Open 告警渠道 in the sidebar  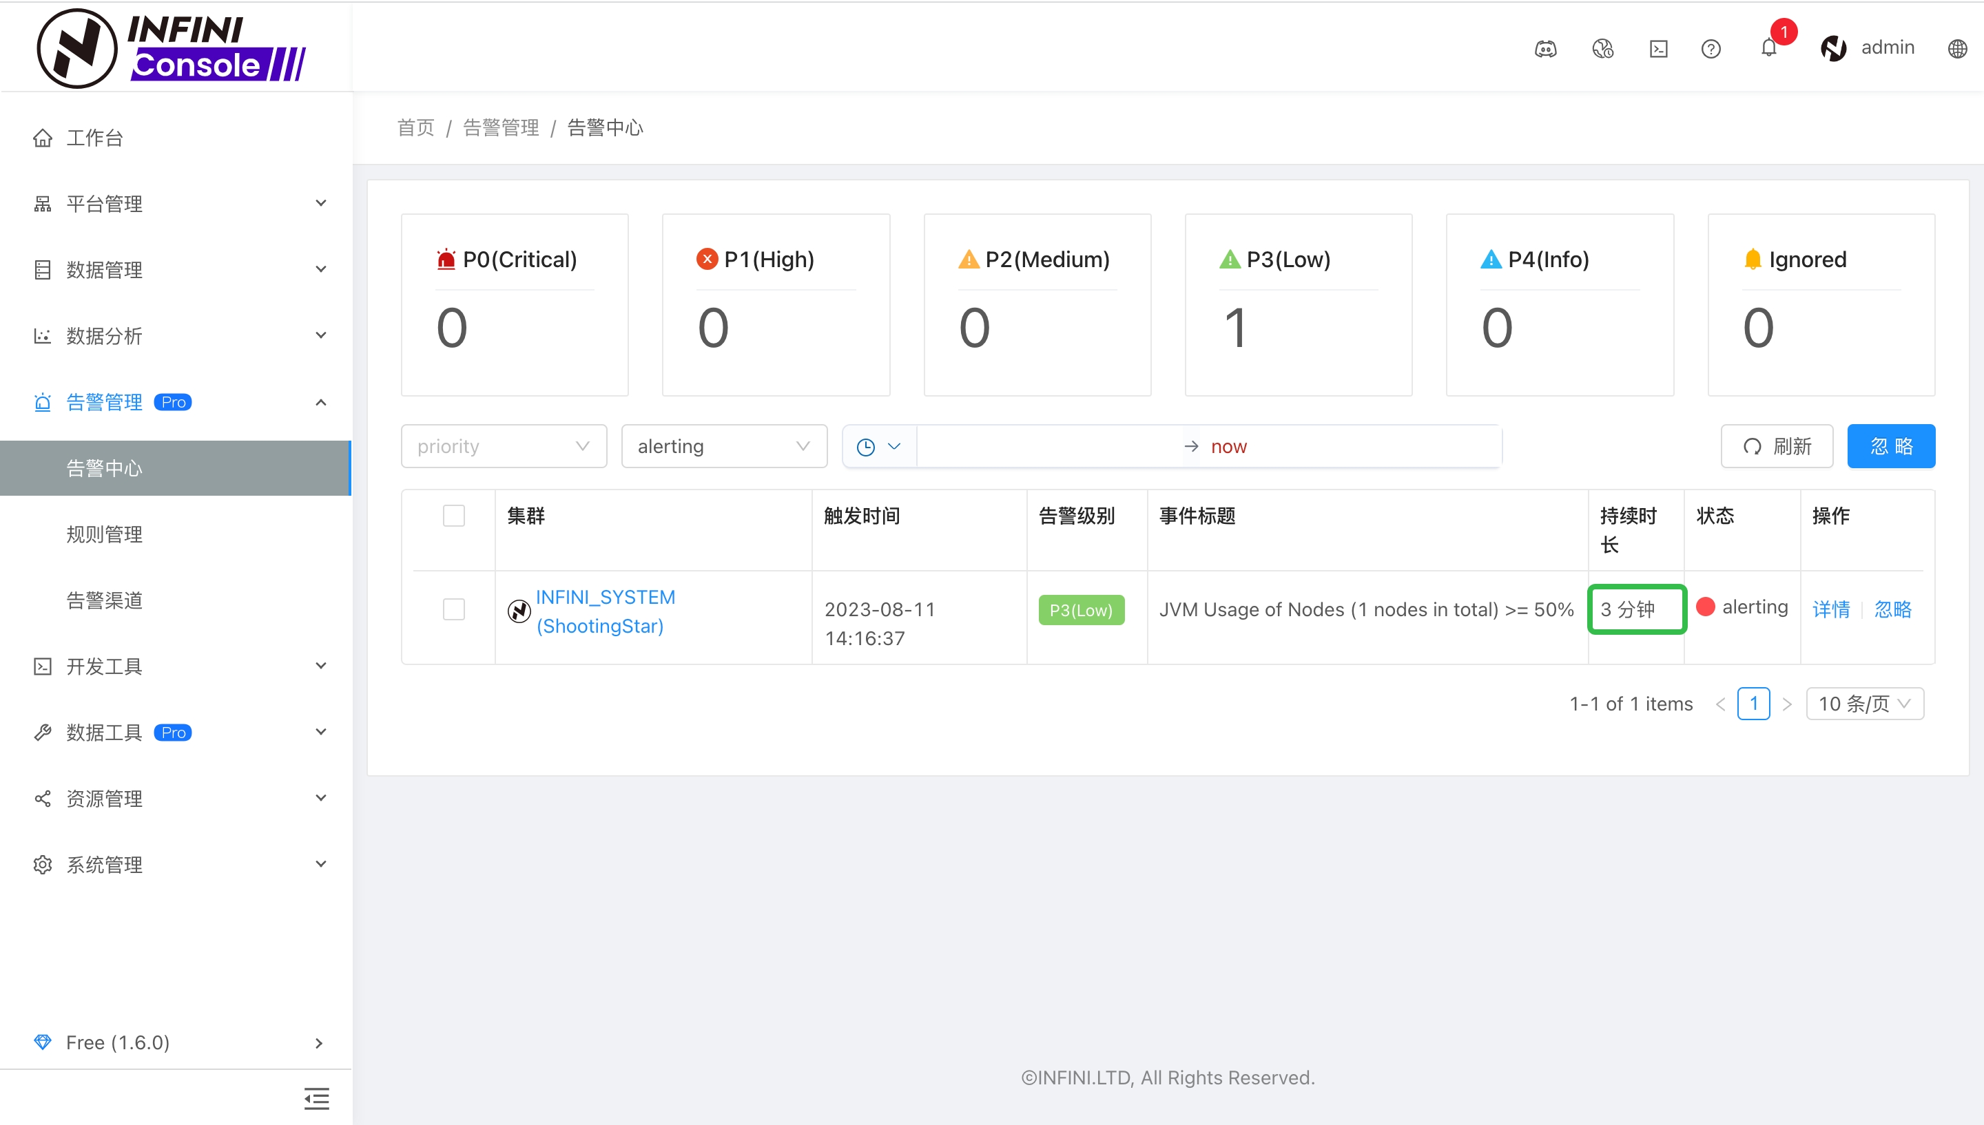(104, 600)
